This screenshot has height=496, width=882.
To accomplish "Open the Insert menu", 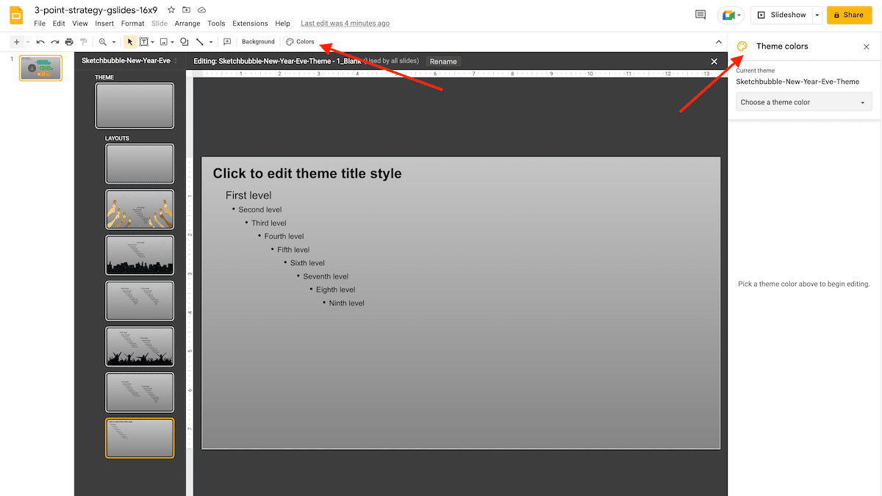I will [104, 23].
